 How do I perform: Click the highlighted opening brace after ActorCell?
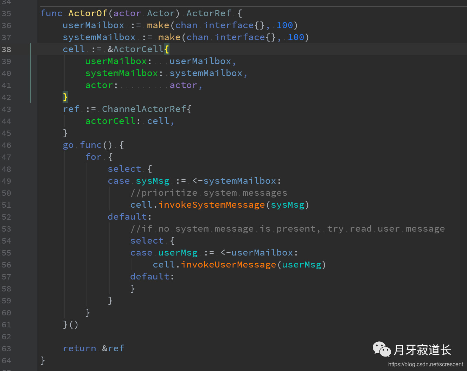167,49
